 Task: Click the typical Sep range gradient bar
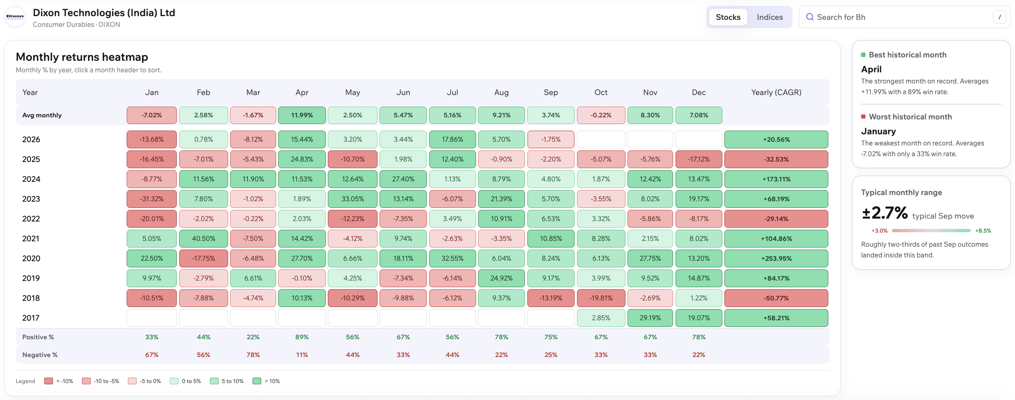tap(931, 231)
